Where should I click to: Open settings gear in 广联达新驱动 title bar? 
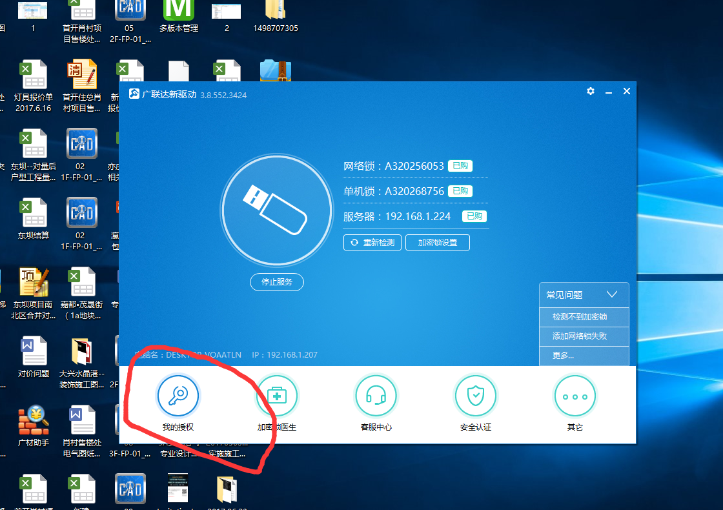point(591,91)
